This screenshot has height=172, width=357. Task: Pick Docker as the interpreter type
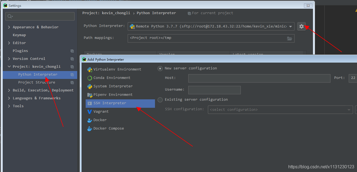[x=100, y=120]
